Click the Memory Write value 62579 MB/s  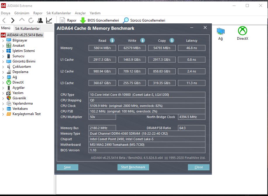coord(132,48)
